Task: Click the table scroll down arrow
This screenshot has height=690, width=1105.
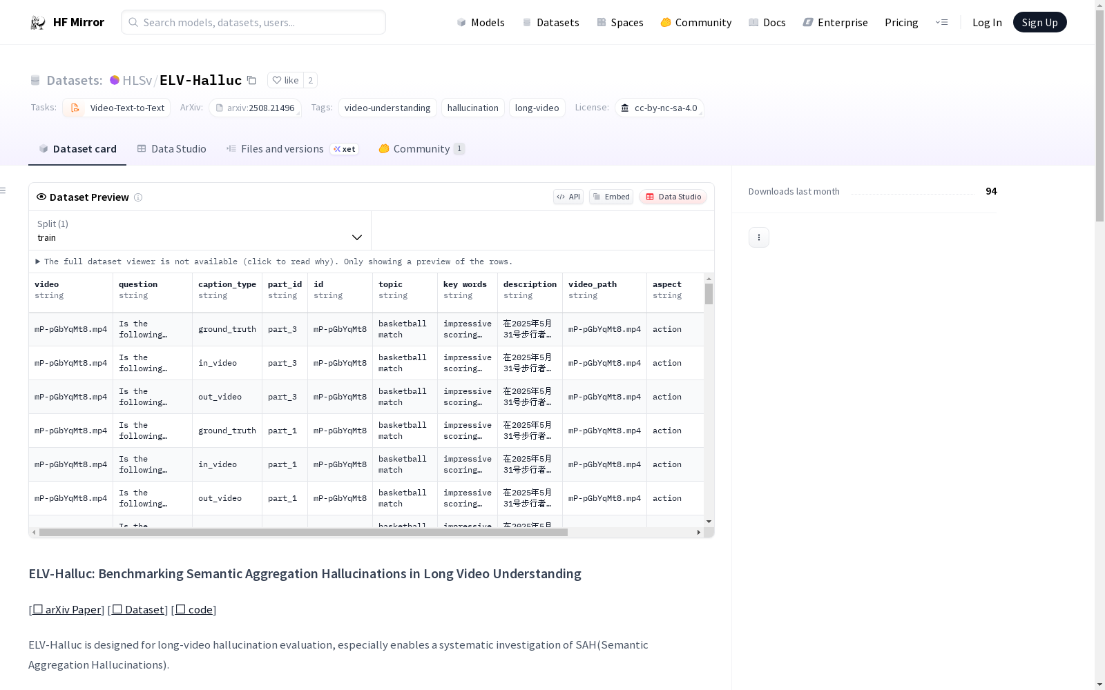Action: (x=709, y=522)
